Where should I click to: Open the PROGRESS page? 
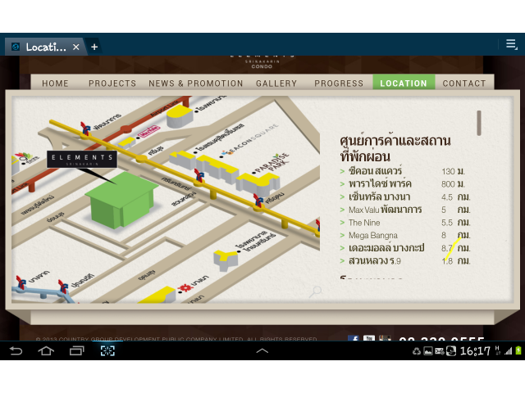pos(339,84)
